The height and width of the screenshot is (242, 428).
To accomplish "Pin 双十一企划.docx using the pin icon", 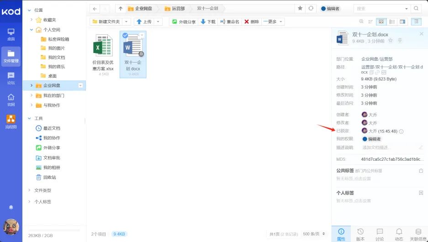I will pyautogui.click(x=400, y=41).
